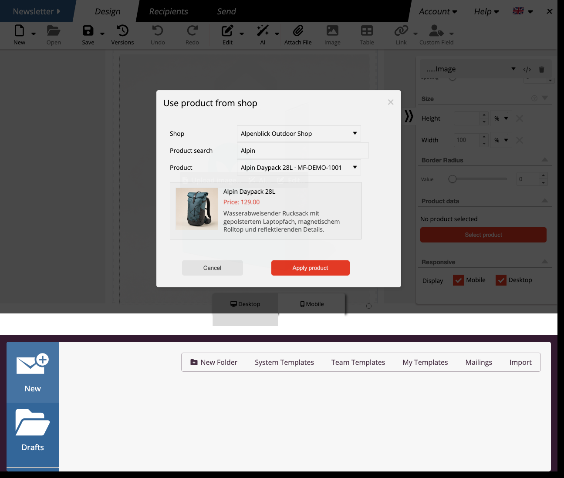Switch to Mobile preview tab

pos(312,304)
